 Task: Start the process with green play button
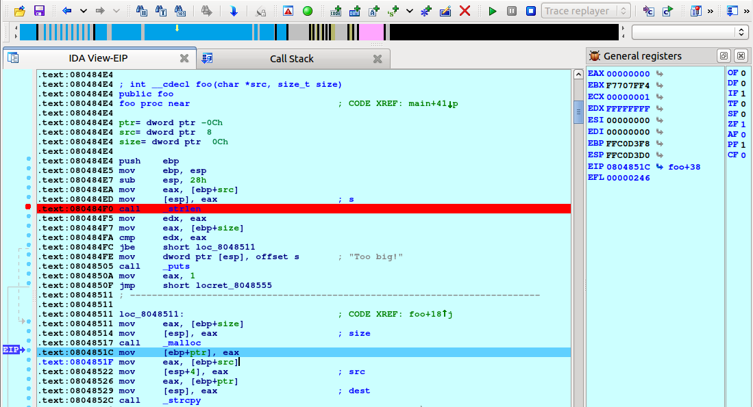click(493, 11)
